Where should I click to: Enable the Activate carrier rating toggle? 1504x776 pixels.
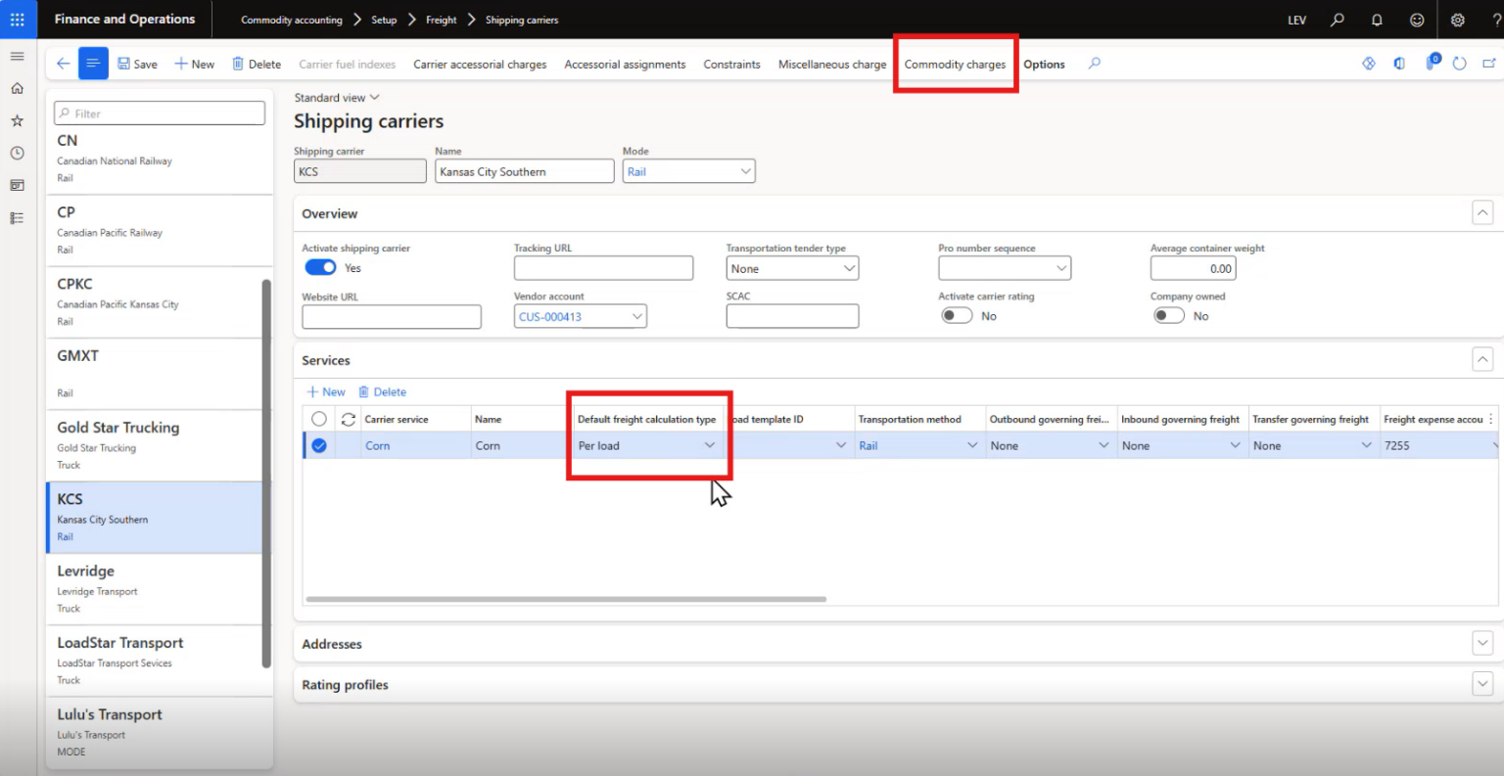[957, 315]
